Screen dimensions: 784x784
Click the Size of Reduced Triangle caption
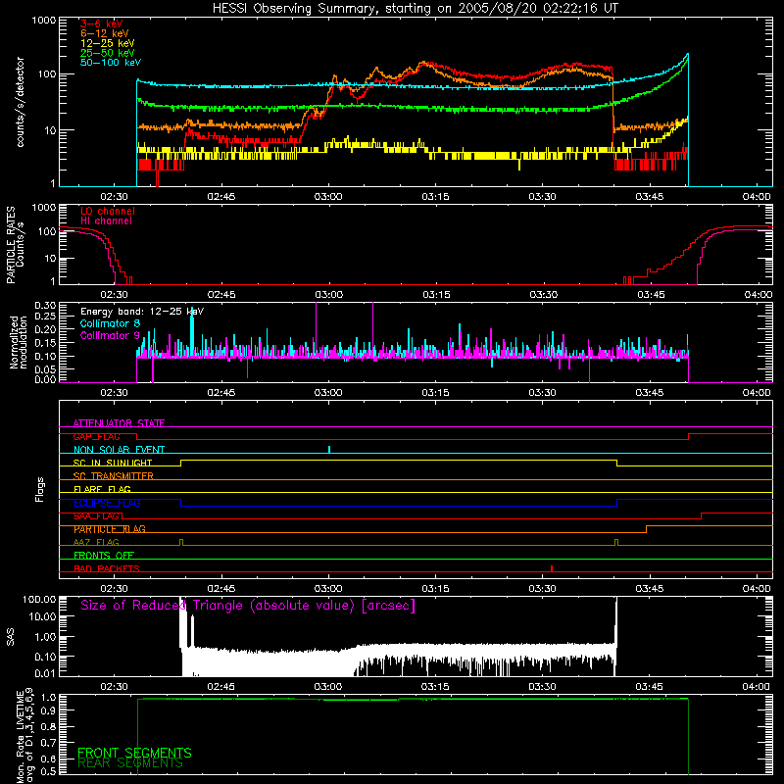248,606
